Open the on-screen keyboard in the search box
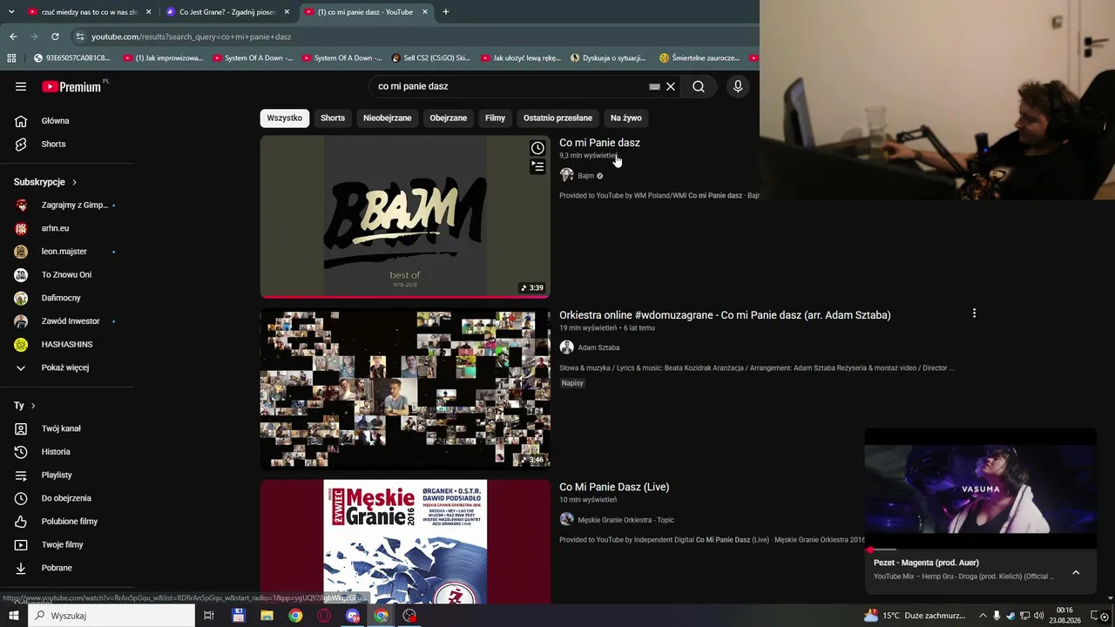This screenshot has width=1115, height=627. [654, 86]
